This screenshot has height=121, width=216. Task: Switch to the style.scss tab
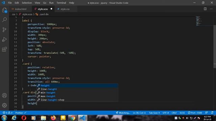[43, 9]
